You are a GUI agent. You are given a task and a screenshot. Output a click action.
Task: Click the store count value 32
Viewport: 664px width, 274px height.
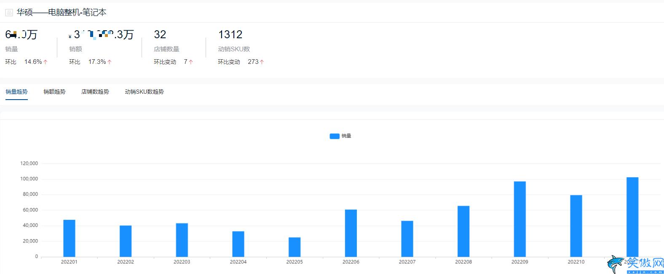[160, 34]
